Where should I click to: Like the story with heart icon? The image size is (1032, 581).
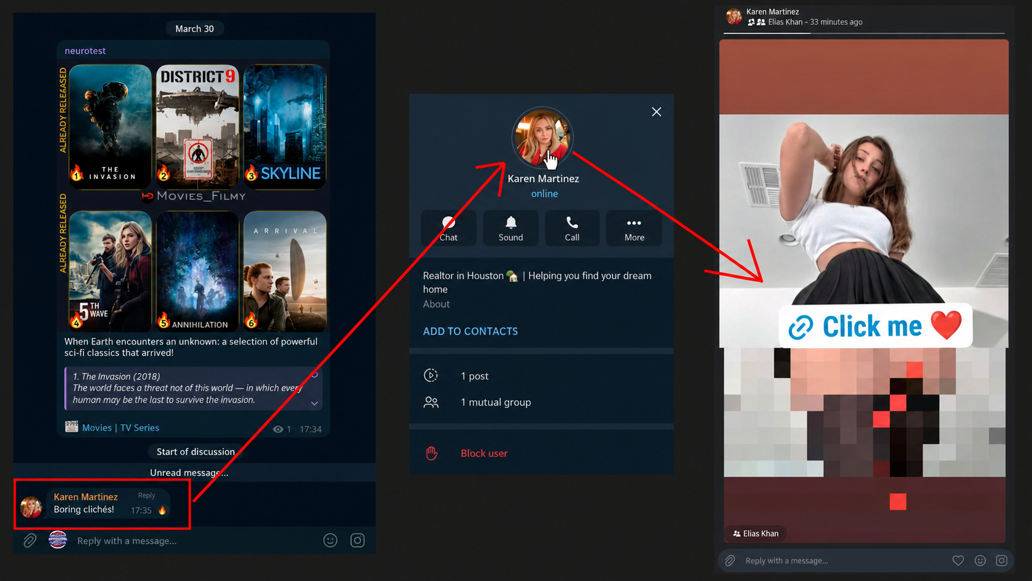[x=958, y=561]
